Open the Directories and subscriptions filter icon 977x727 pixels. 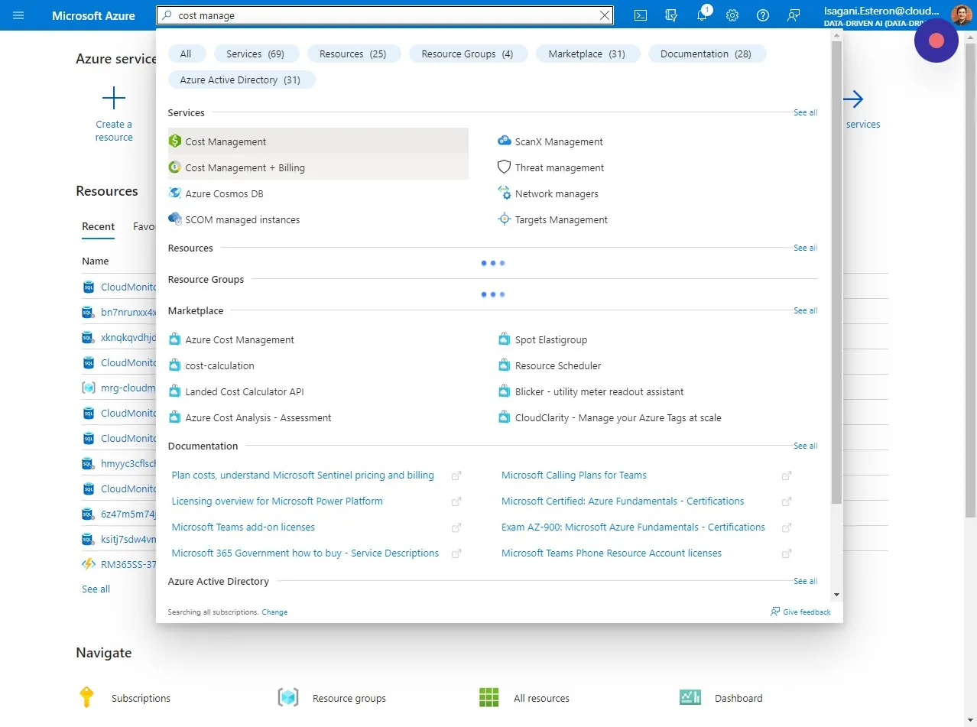pos(672,15)
